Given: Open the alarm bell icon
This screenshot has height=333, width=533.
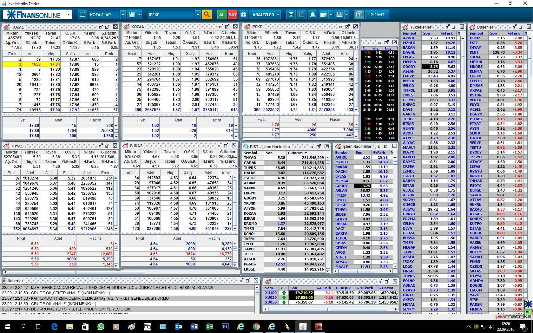Looking at the screenshot, I should click(x=312, y=15).
